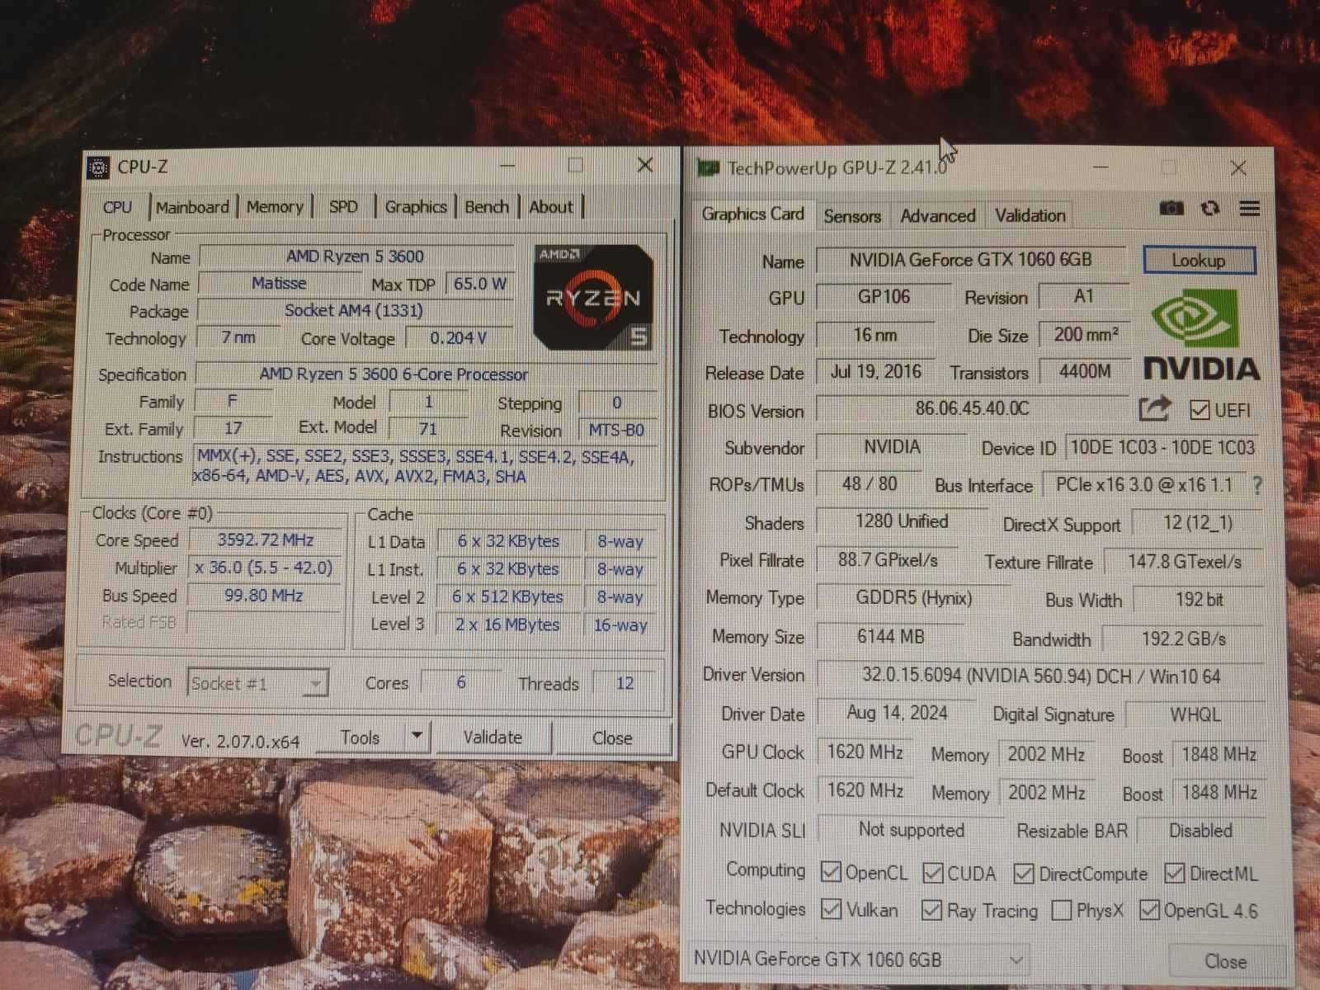Switch to the Mainboard tab
Viewport: 1320px width, 990px height.
point(192,207)
